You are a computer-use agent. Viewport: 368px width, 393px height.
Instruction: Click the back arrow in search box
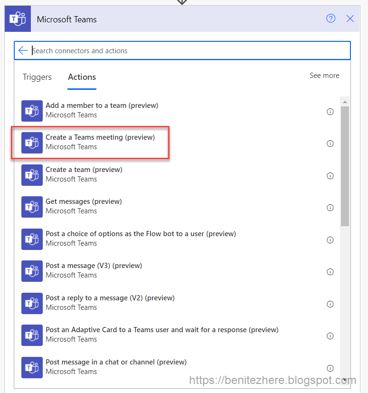point(23,50)
